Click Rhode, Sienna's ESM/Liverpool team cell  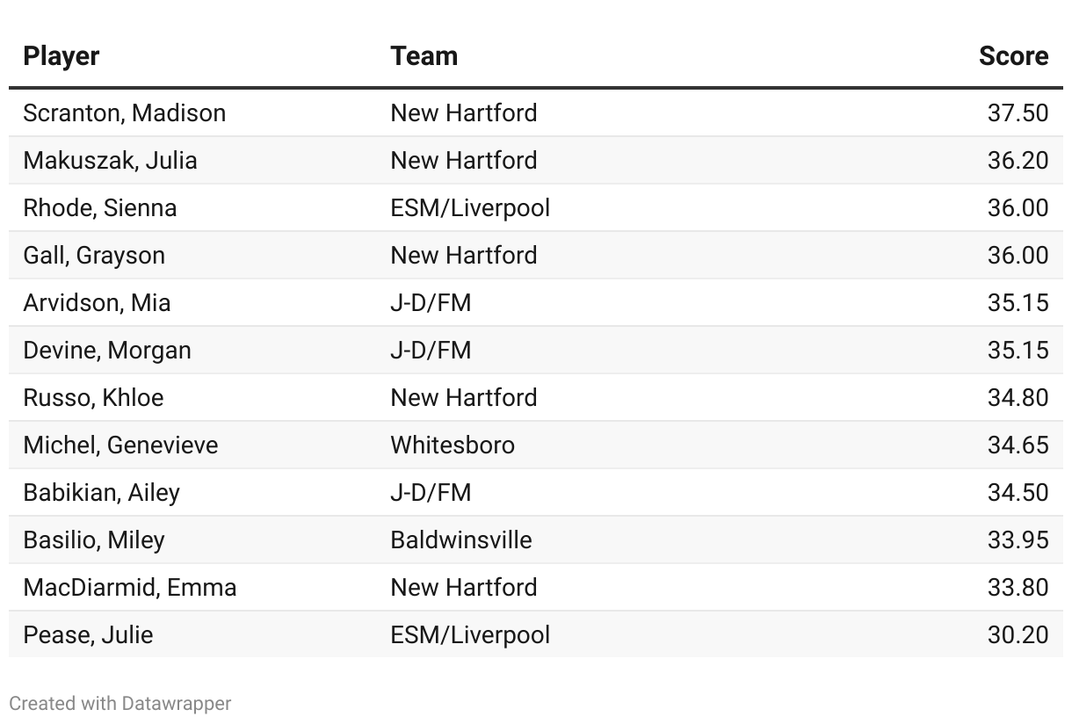[470, 208]
